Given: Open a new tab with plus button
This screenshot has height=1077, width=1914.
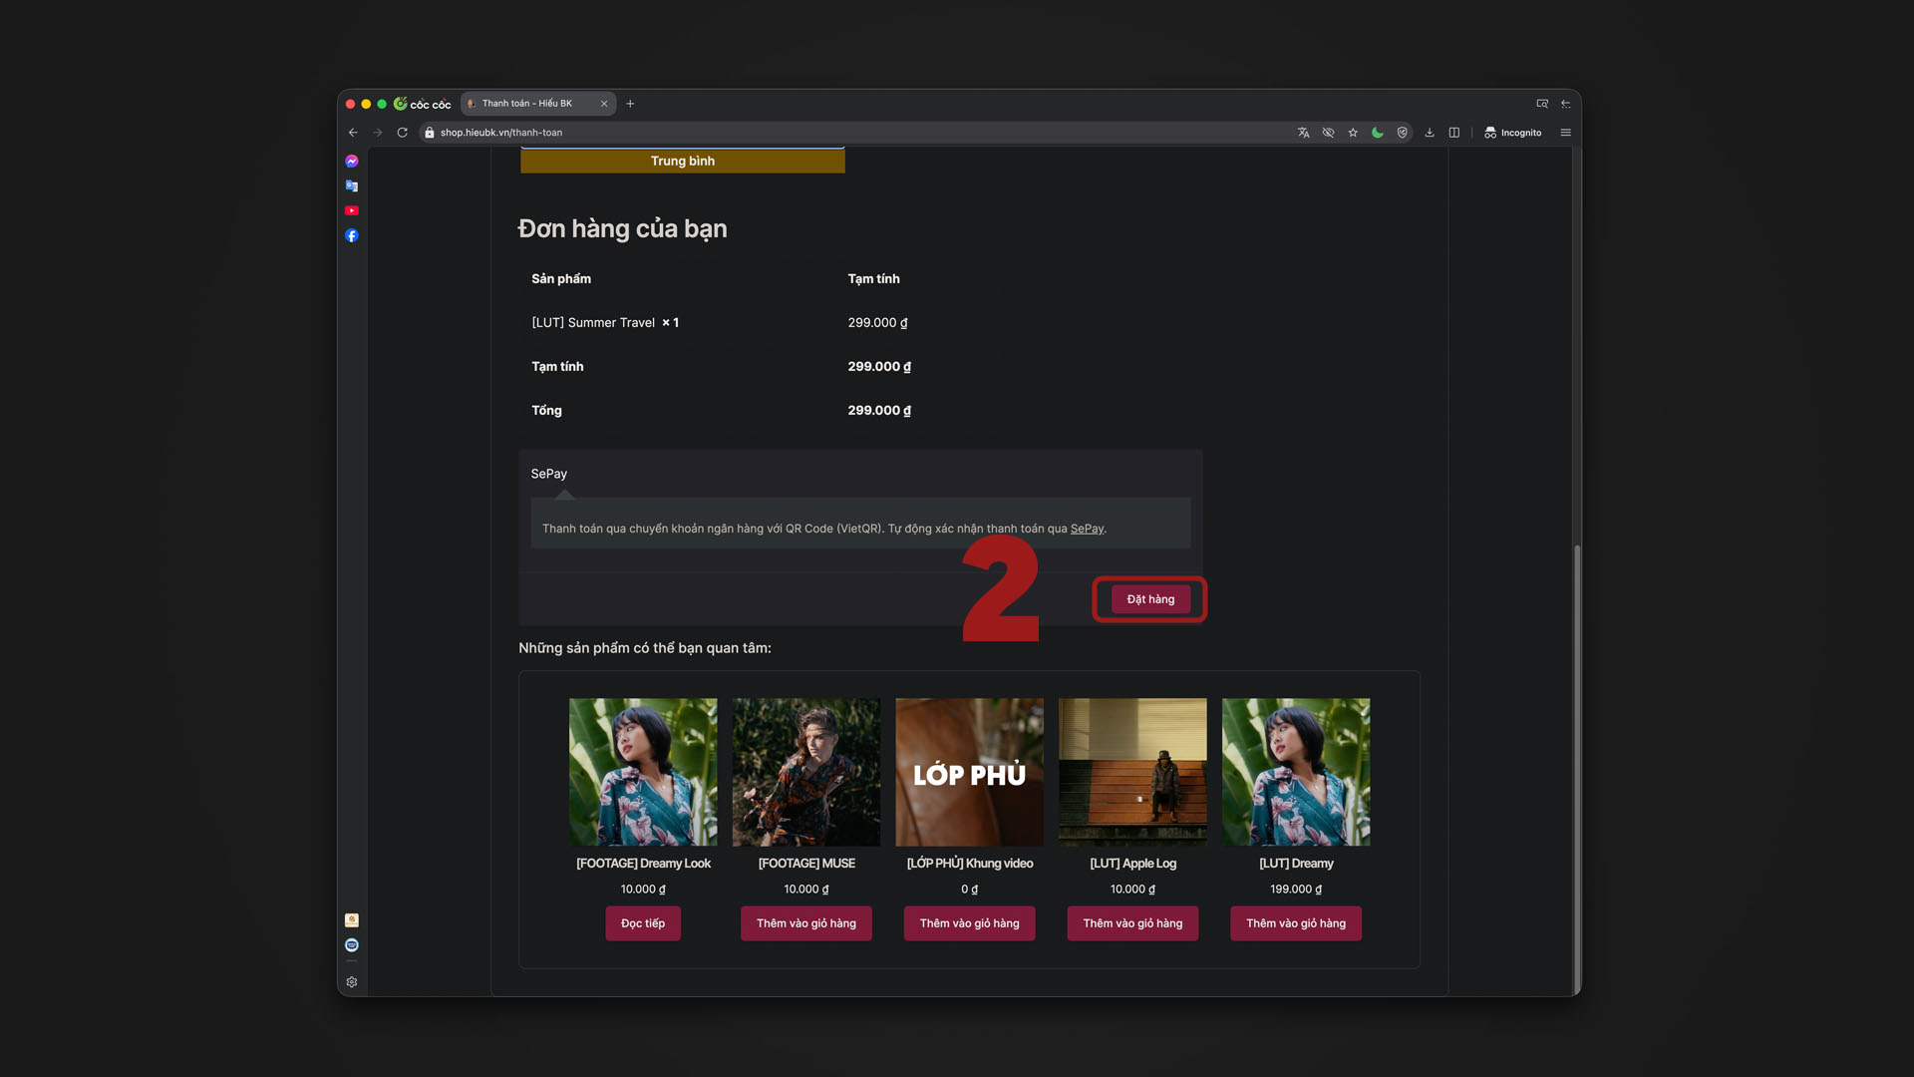Looking at the screenshot, I should coord(630,104).
